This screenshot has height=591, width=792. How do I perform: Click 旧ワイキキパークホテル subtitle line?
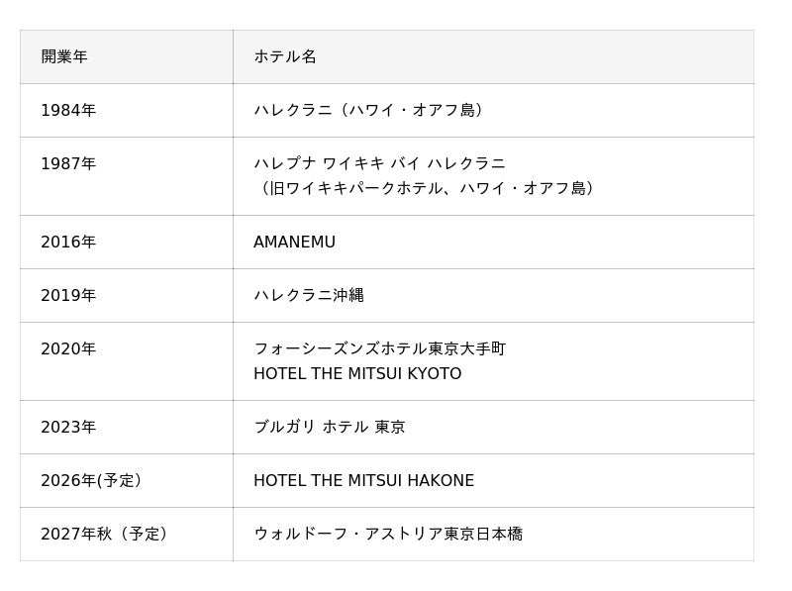[x=428, y=188]
